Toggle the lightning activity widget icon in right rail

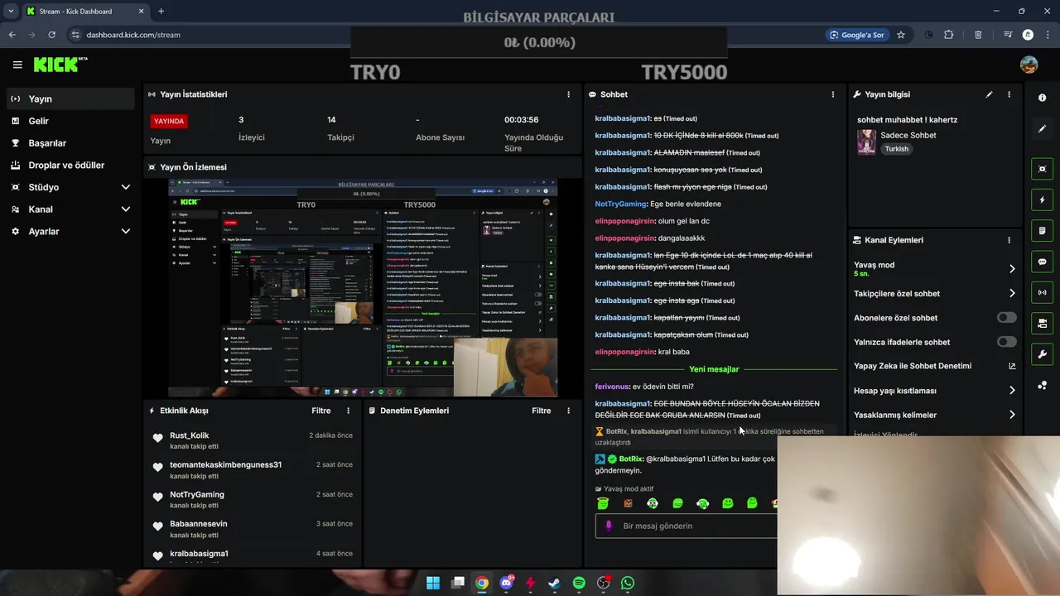(x=1042, y=199)
